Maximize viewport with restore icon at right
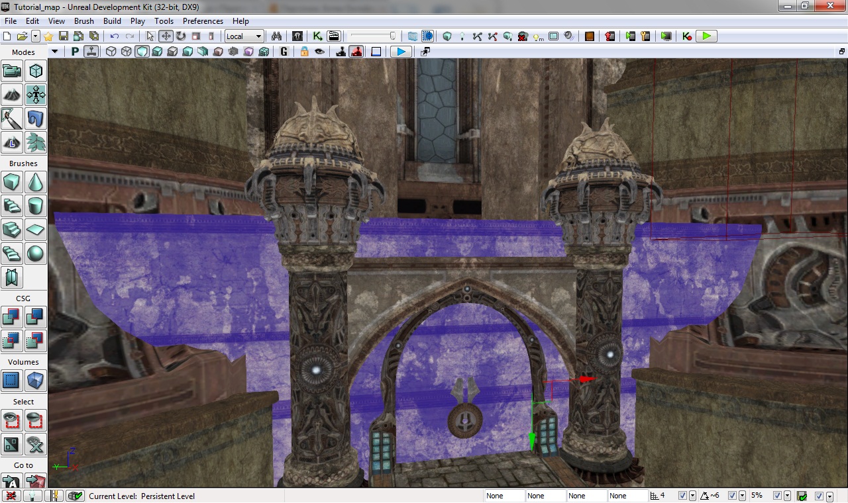Viewport: 848px width, 503px height. click(x=842, y=52)
